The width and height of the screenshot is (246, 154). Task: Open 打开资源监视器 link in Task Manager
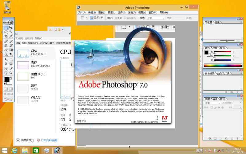coord(49,140)
